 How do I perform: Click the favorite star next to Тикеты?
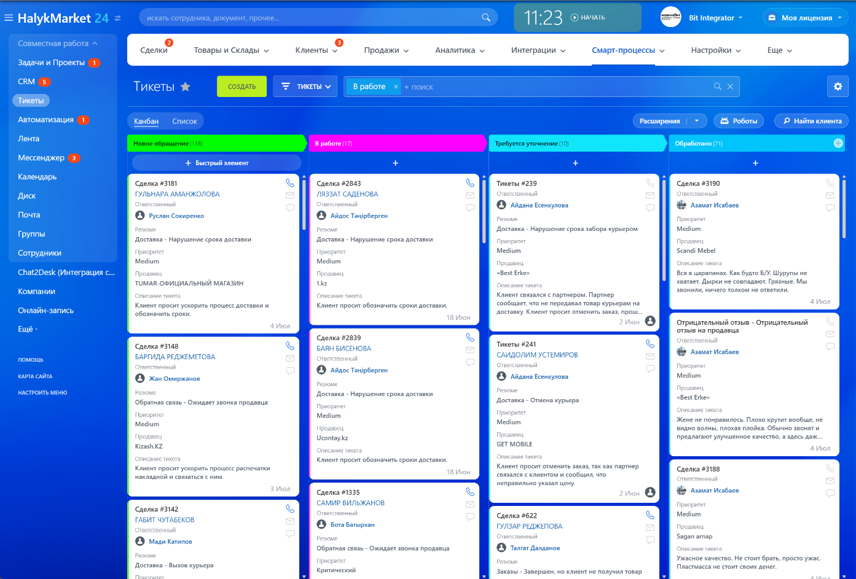coord(185,87)
